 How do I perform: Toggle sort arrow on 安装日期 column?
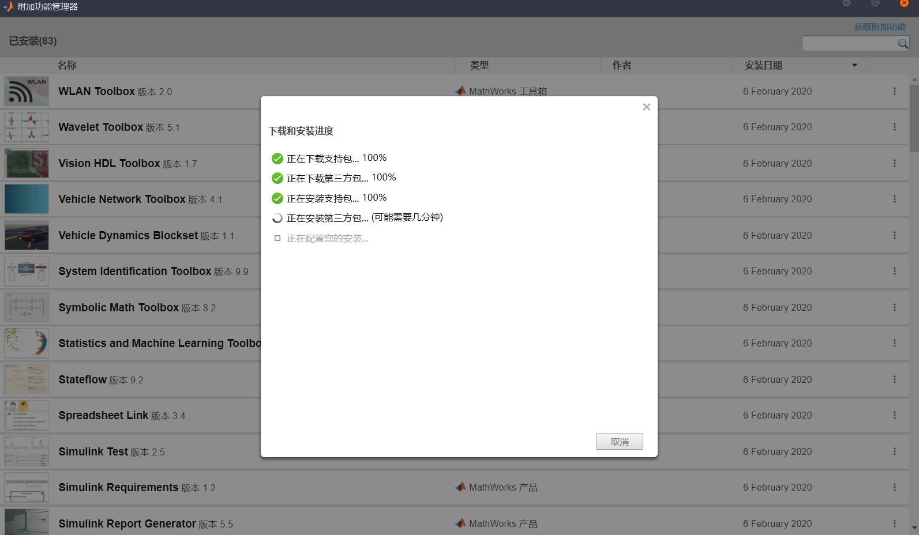[x=854, y=65]
